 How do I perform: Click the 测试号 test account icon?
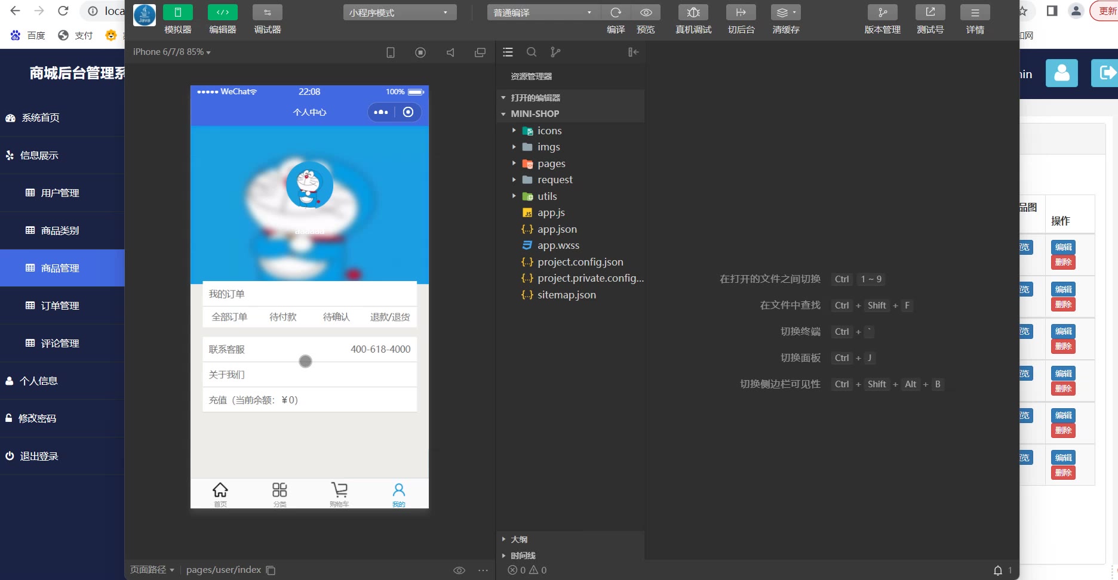[x=930, y=13]
